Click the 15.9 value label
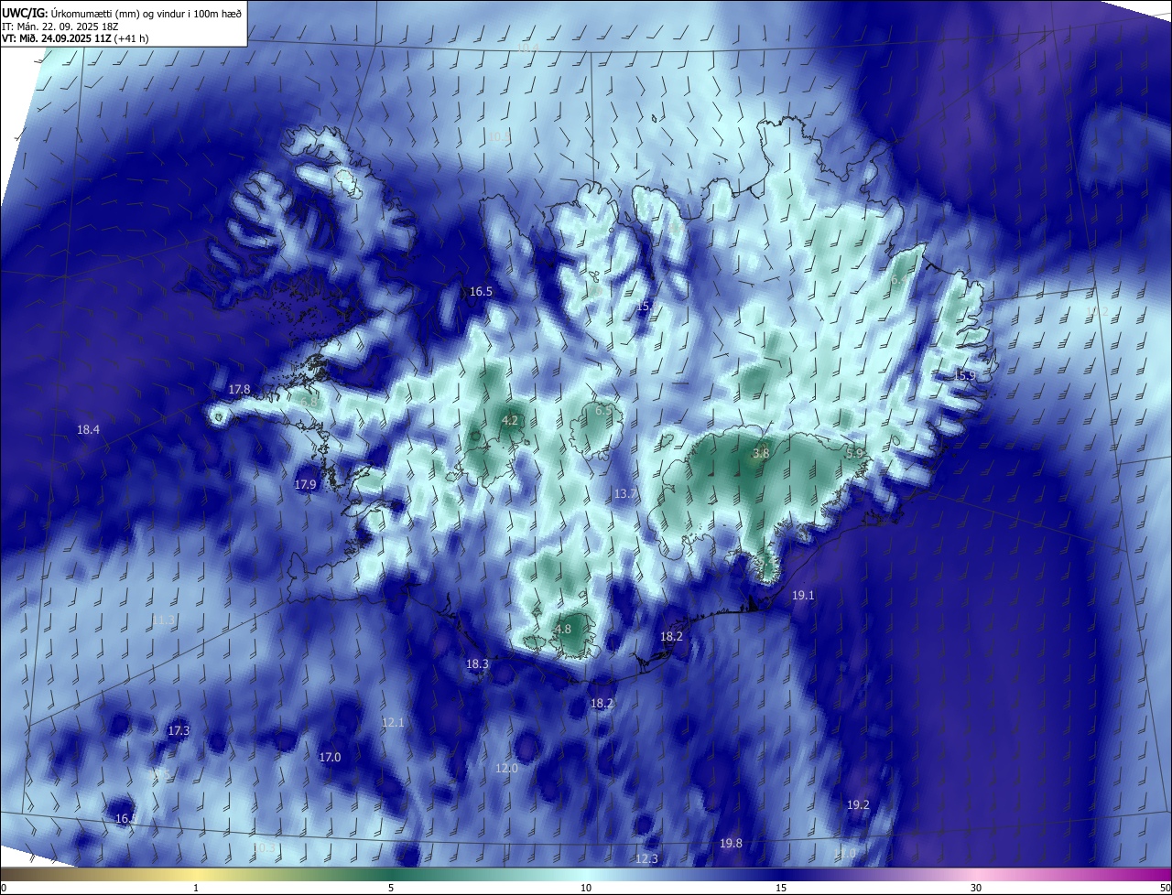Image resolution: width=1172 pixels, height=895 pixels. tap(964, 375)
